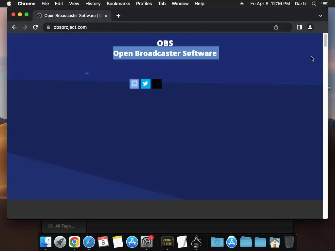Open the Chrome profile avatar menu
The height and width of the screenshot is (251, 335).
[310, 27]
